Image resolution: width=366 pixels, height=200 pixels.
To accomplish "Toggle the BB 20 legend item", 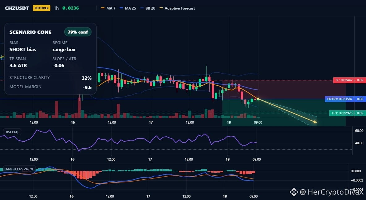I will pos(148,8).
